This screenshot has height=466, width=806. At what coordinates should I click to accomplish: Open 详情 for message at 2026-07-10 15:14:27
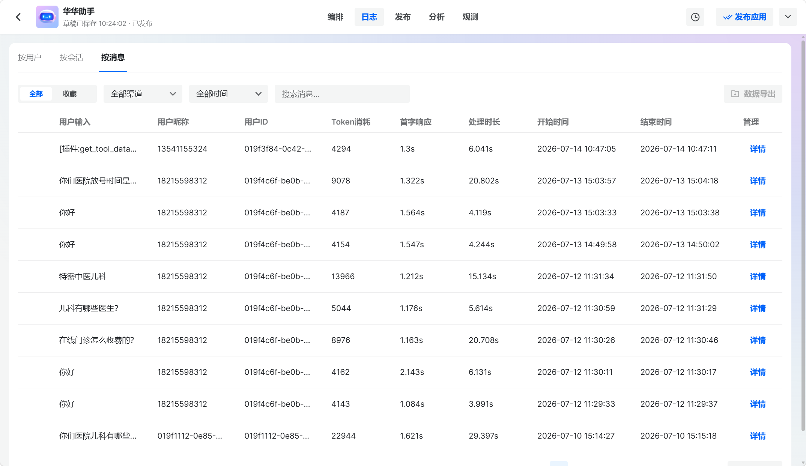pyautogui.click(x=758, y=436)
